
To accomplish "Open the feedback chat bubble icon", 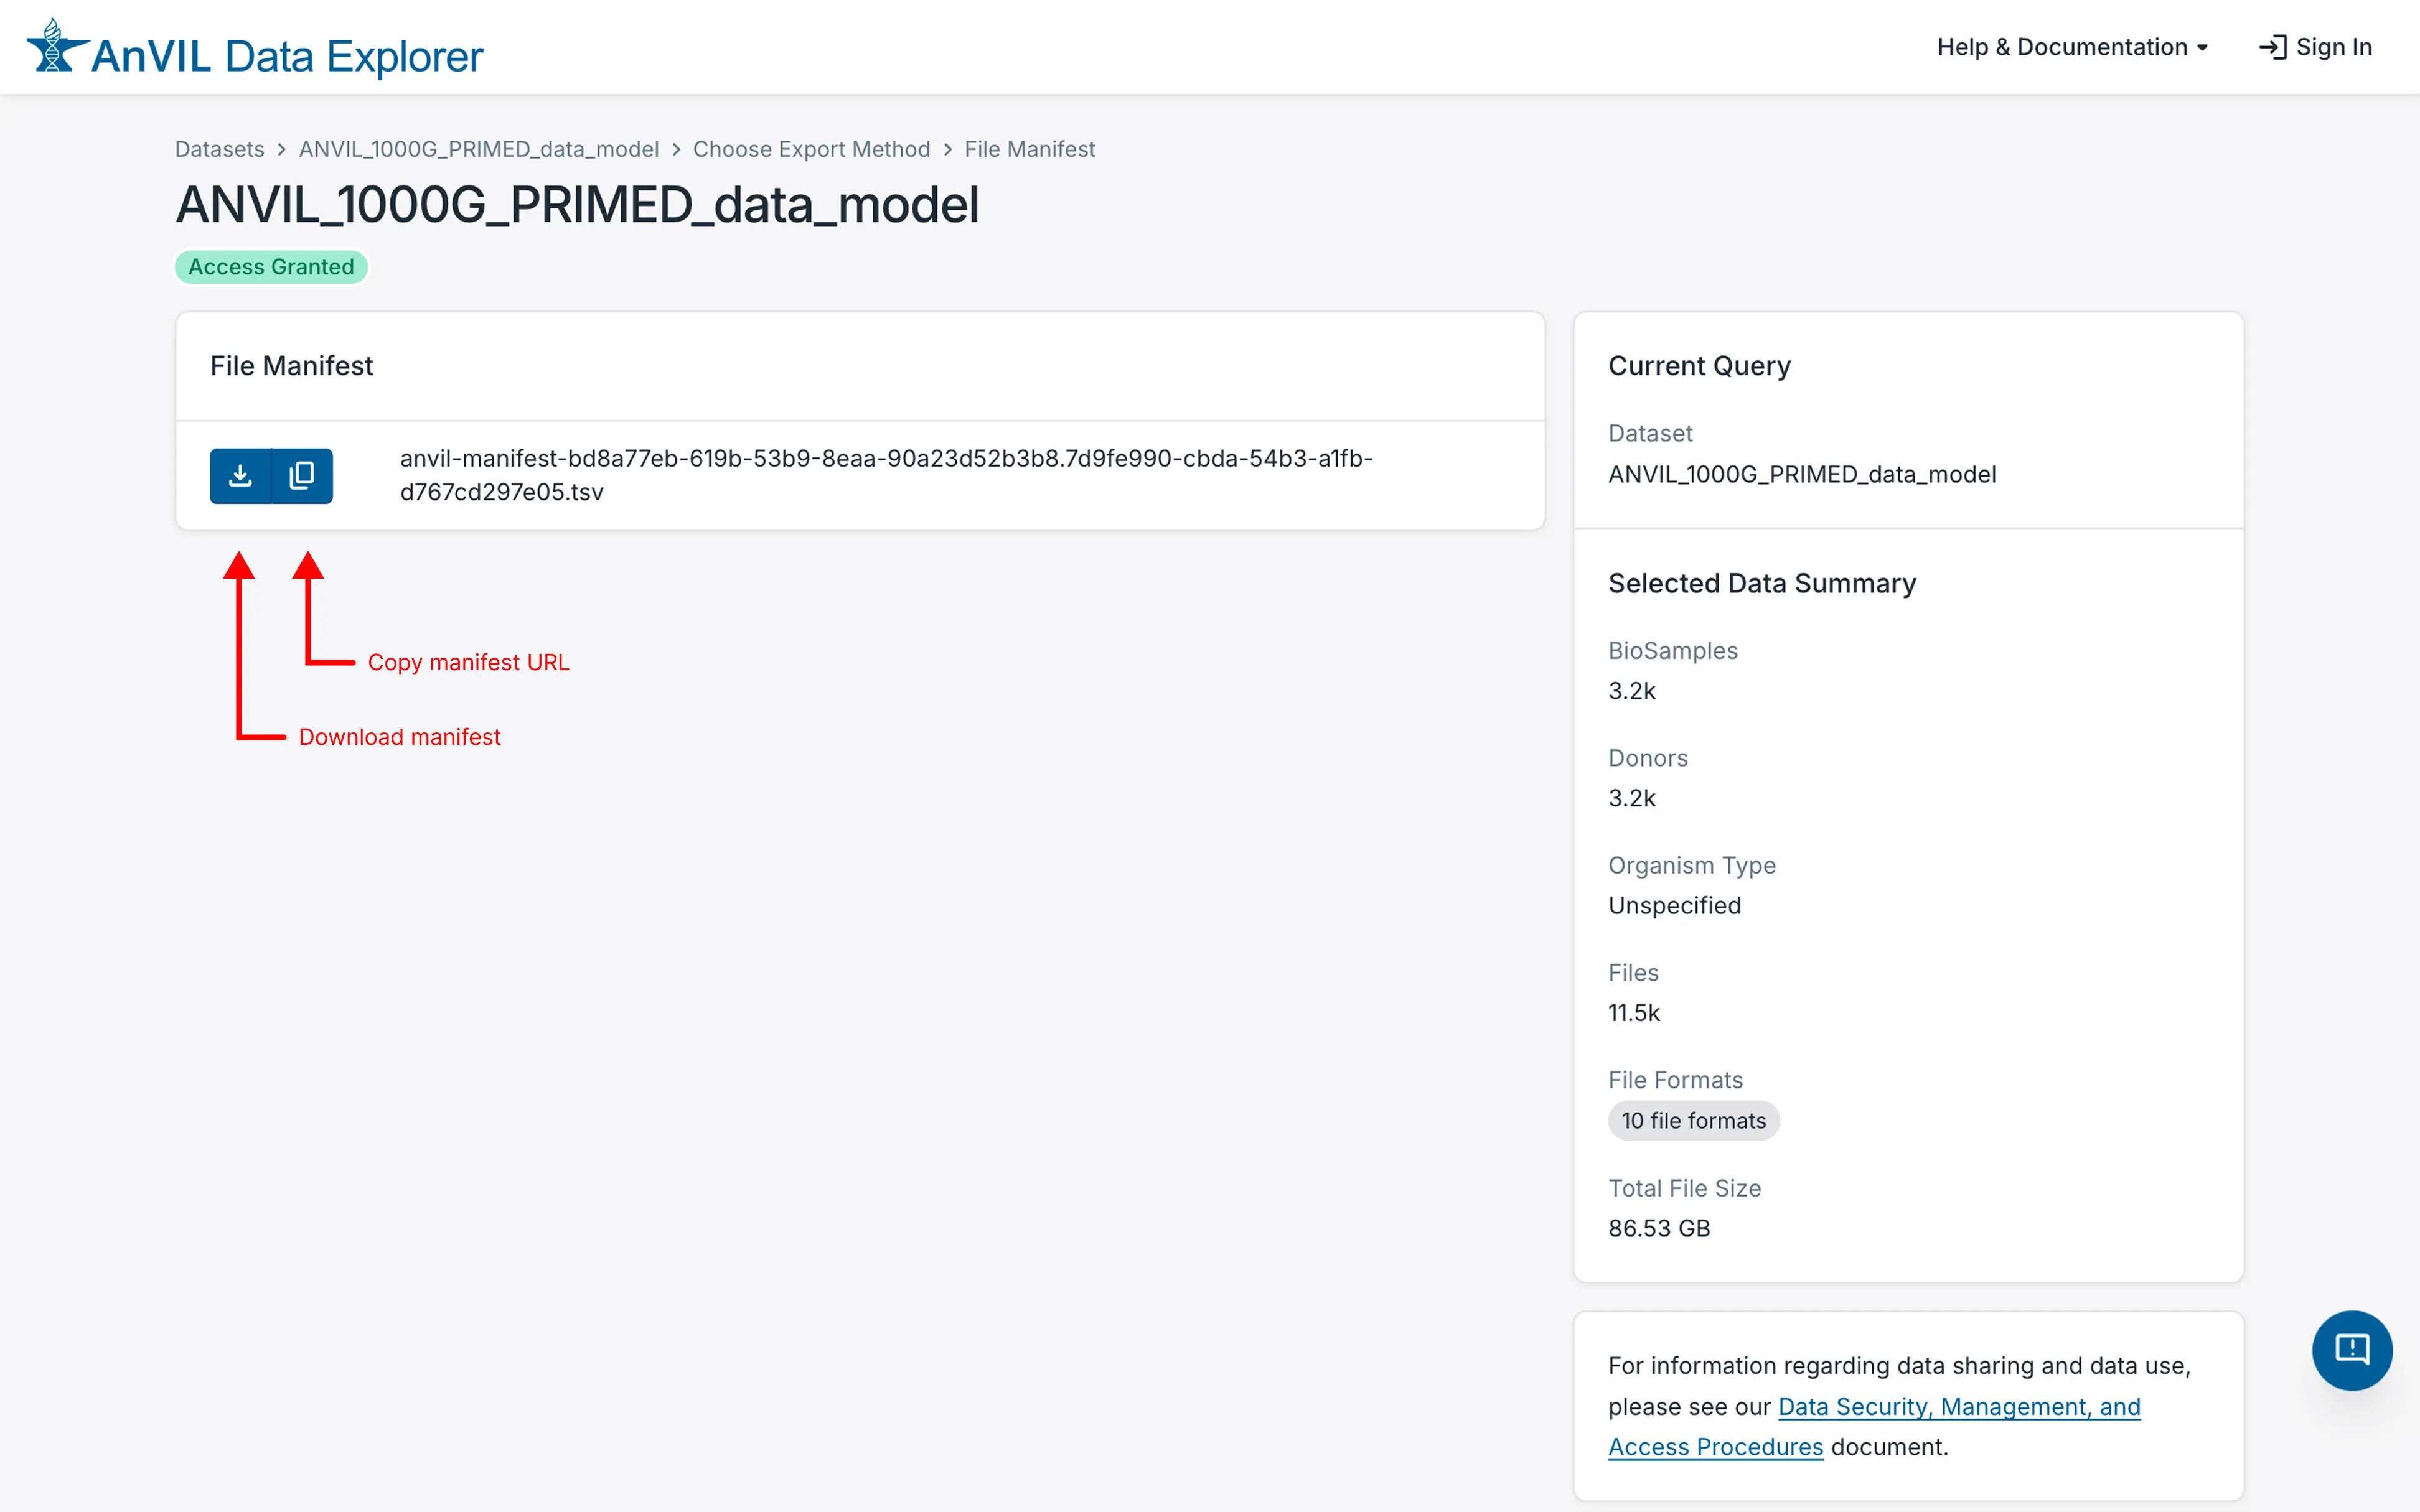I will (x=2352, y=1350).
